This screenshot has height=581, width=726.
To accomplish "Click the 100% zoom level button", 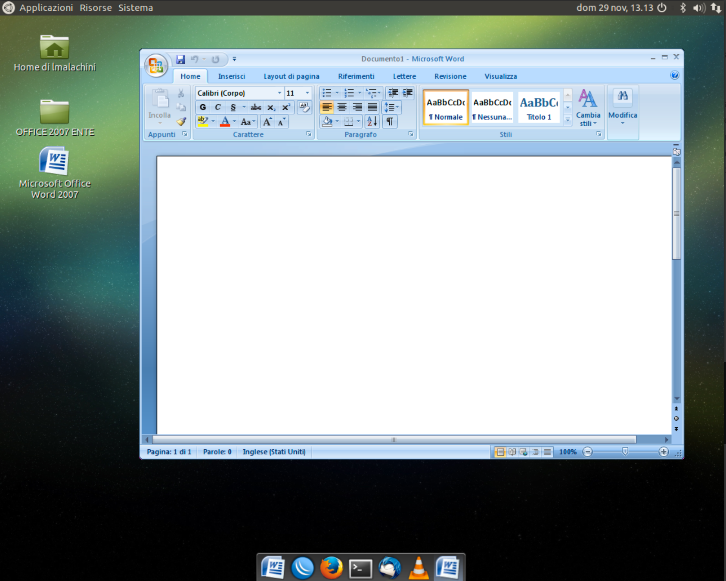I will 568,452.
